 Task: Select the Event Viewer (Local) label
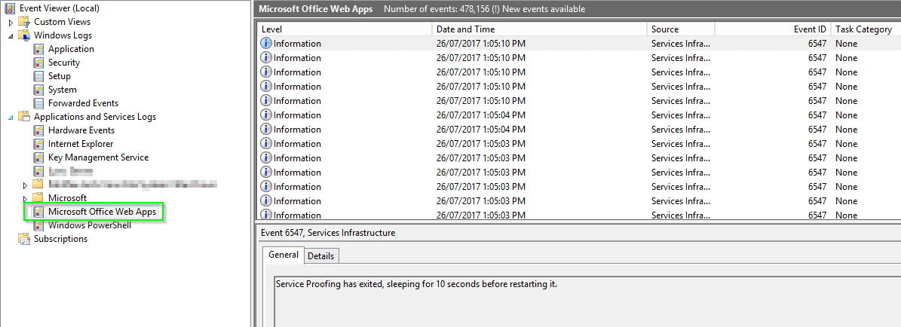[x=59, y=8]
